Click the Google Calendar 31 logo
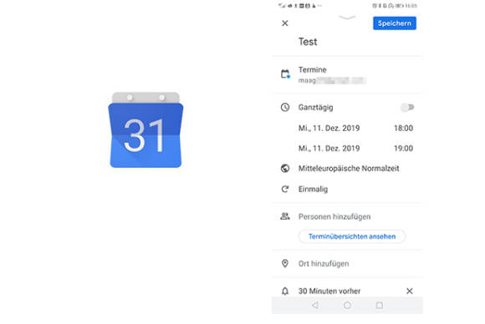This screenshot has height=324, width=485. (x=145, y=130)
